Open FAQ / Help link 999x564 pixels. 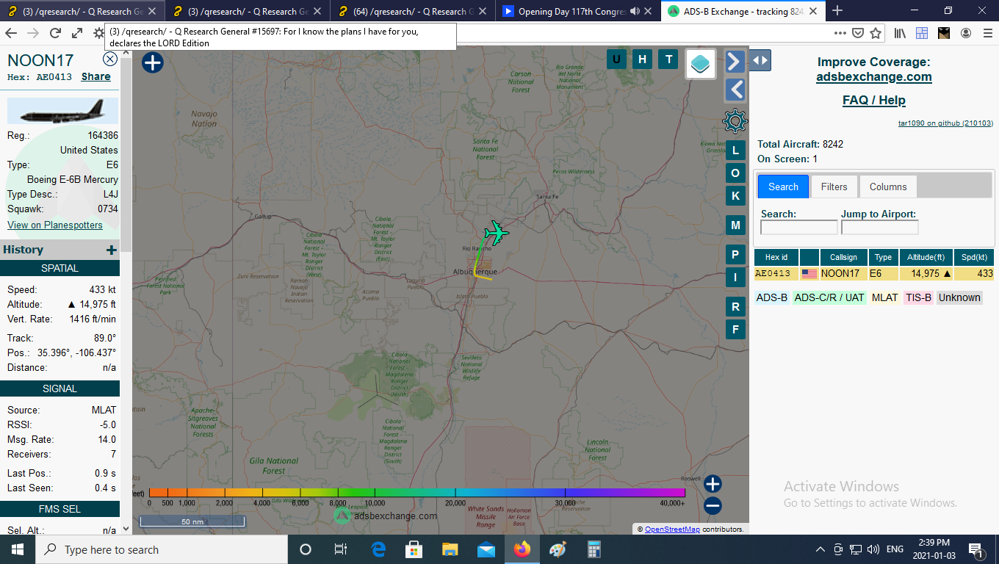pos(874,100)
